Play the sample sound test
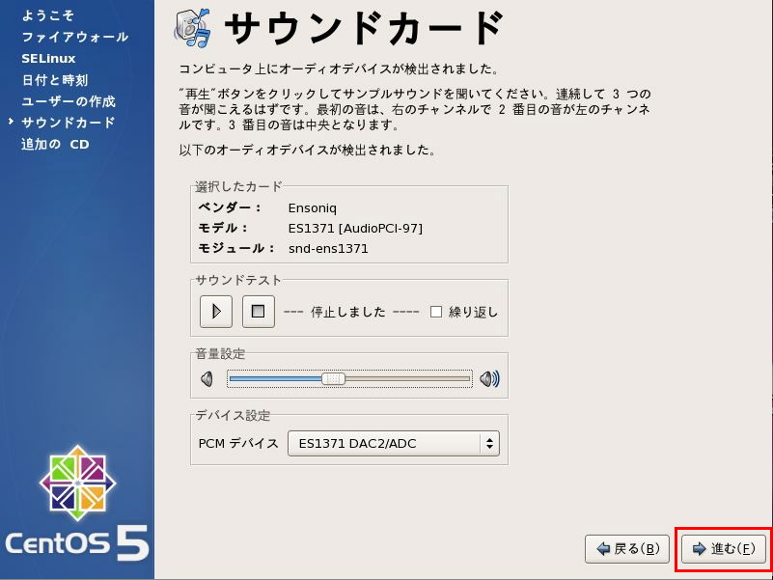This screenshot has width=773, height=580. 216,311
